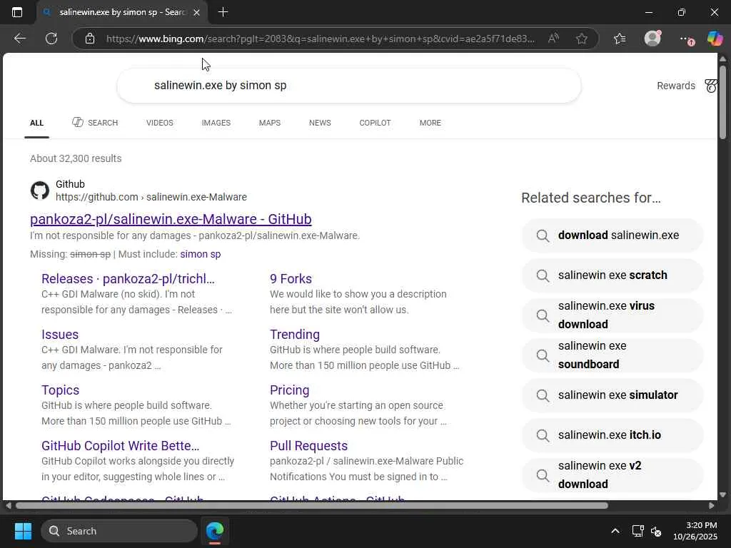Open GitHub Copilot Write Better sublink
Viewport: 731px width, 548px height.
(x=120, y=446)
